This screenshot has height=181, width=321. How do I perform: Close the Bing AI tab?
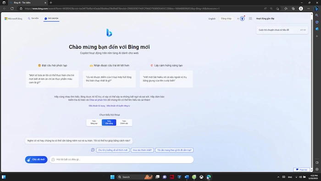point(45,3)
